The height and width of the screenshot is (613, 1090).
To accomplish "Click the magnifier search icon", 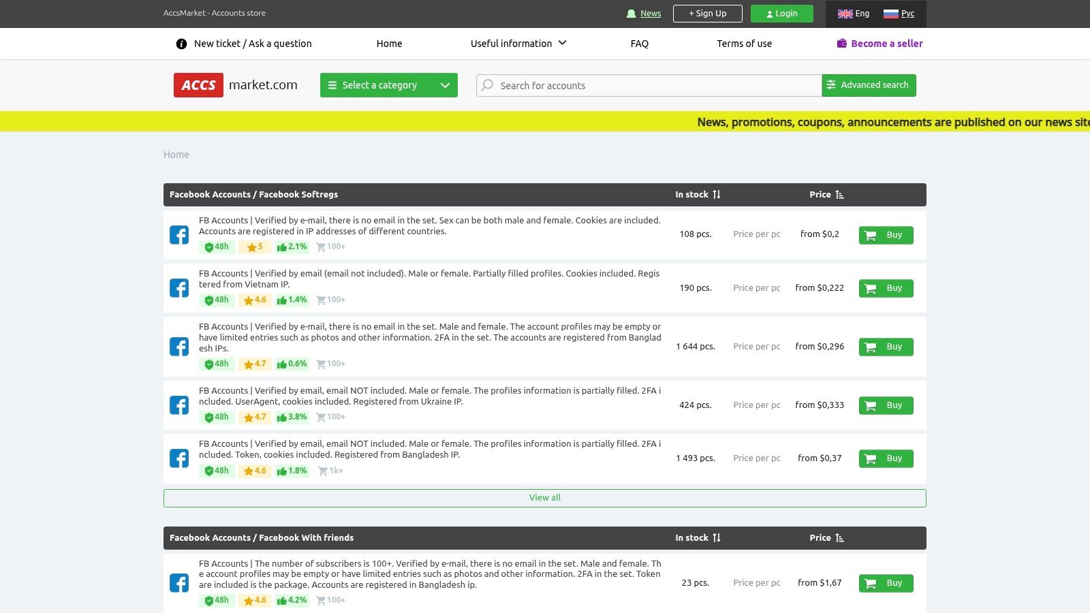I will coord(487,85).
